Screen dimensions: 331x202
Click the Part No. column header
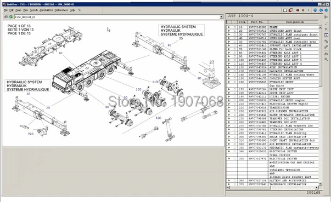257,22
